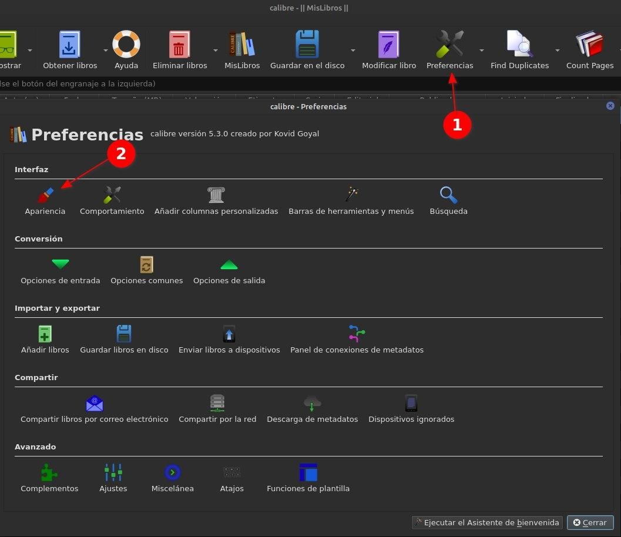Click the Cerrar button

pyautogui.click(x=590, y=522)
